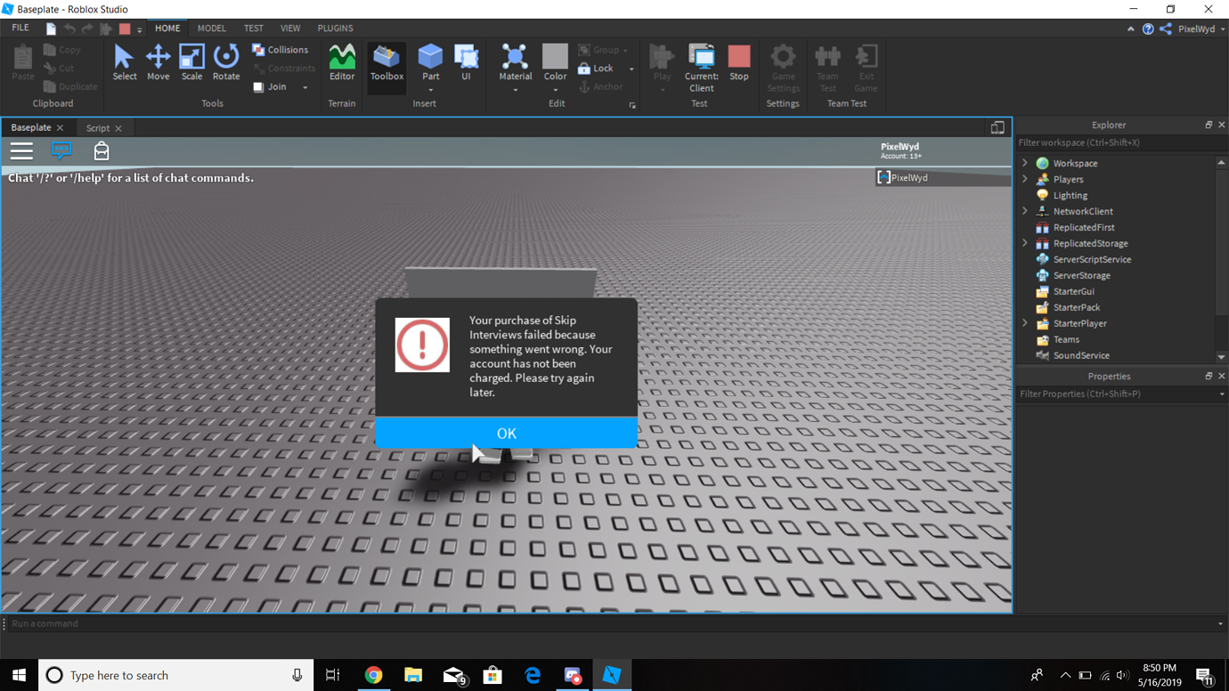Image resolution: width=1229 pixels, height=691 pixels.
Task: Open the Terrain Editor
Action: [x=342, y=62]
